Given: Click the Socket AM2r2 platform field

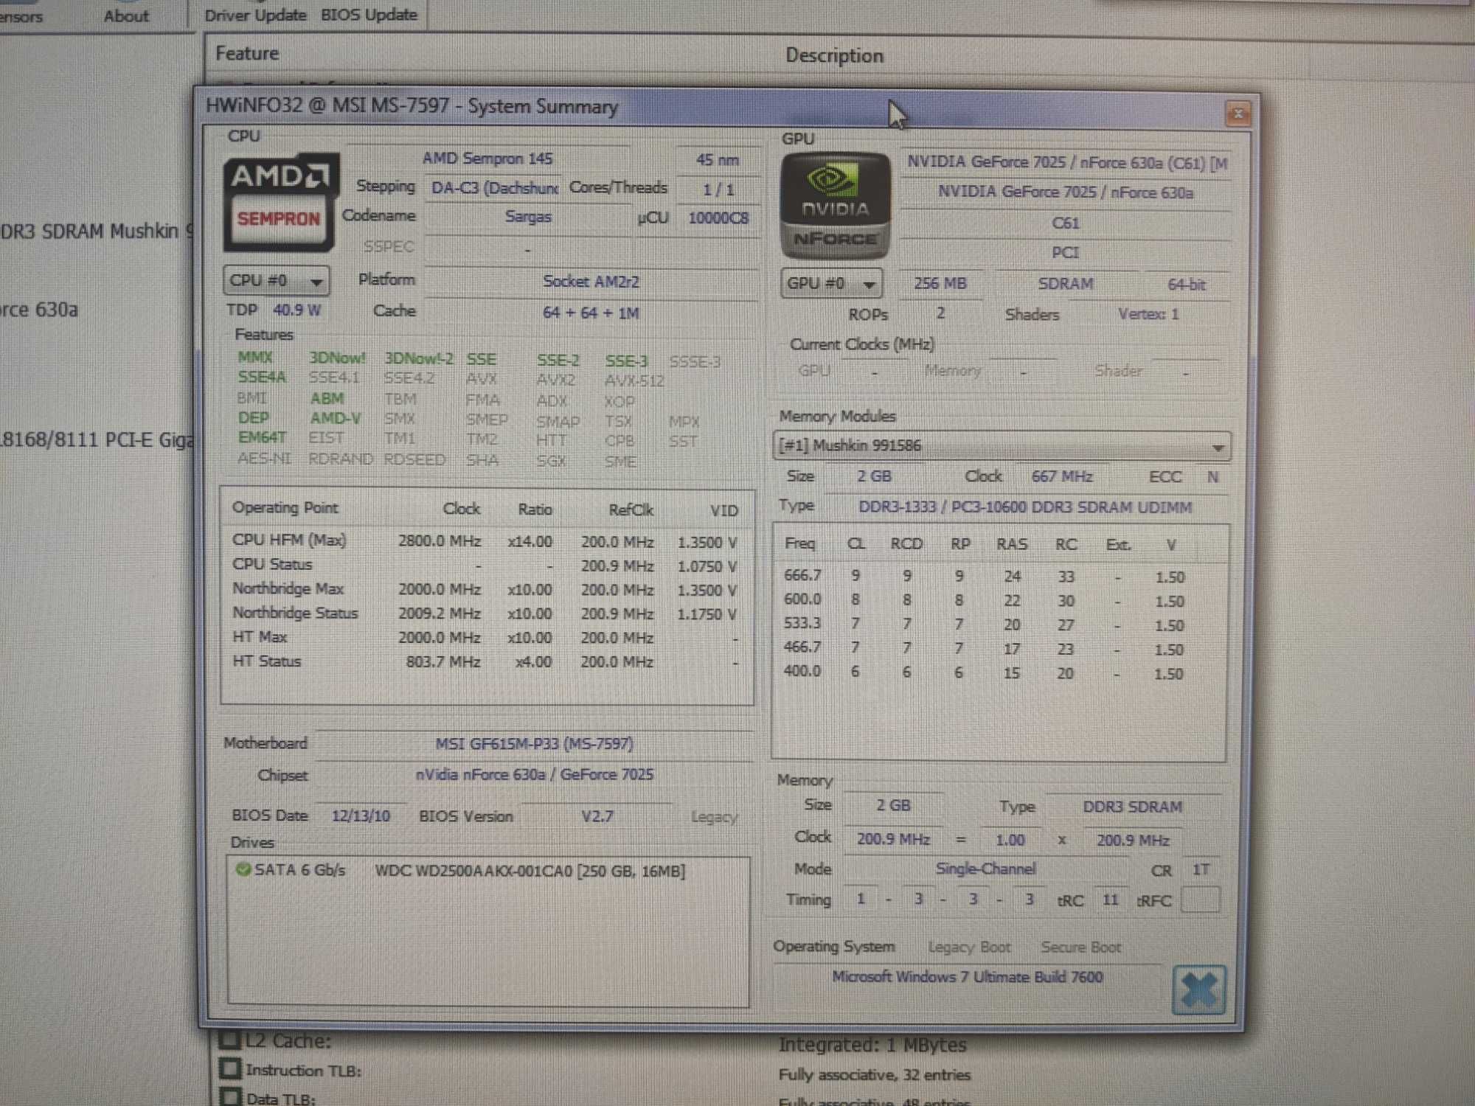Looking at the screenshot, I should click(591, 282).
